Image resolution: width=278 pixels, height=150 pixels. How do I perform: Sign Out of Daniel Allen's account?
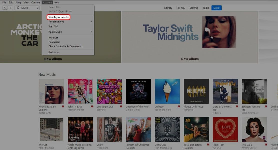53,26
